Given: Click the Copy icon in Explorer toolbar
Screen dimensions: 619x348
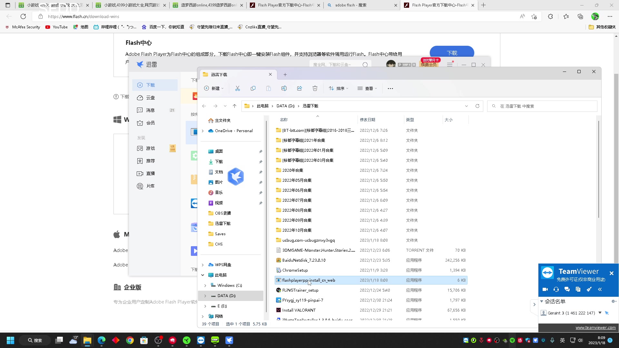Looking at the screenshot, I should pos(253,88).
